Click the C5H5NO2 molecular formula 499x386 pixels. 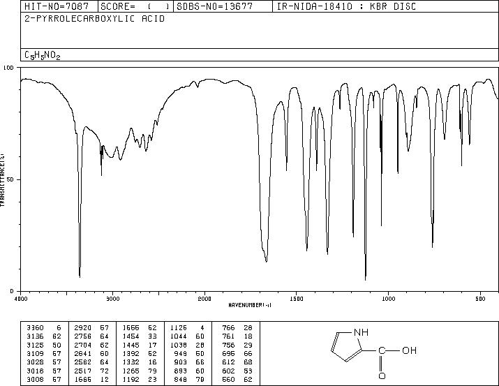pyautogui.click(x=43, y=55)
